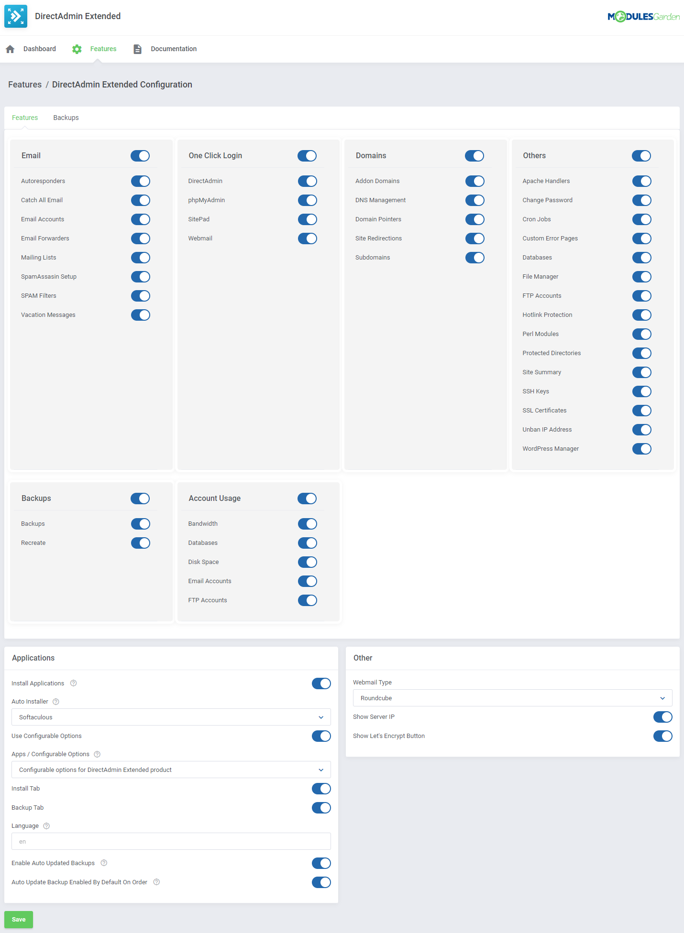Click the Language input field

171,841
